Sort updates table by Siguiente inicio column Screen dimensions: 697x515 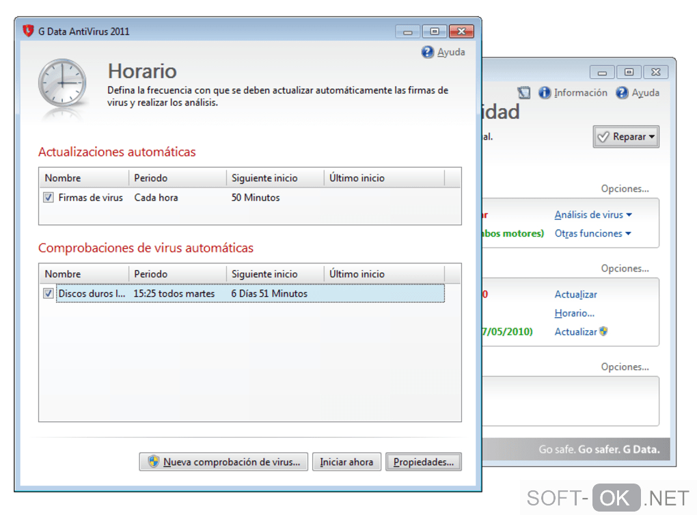click(275, 178)
